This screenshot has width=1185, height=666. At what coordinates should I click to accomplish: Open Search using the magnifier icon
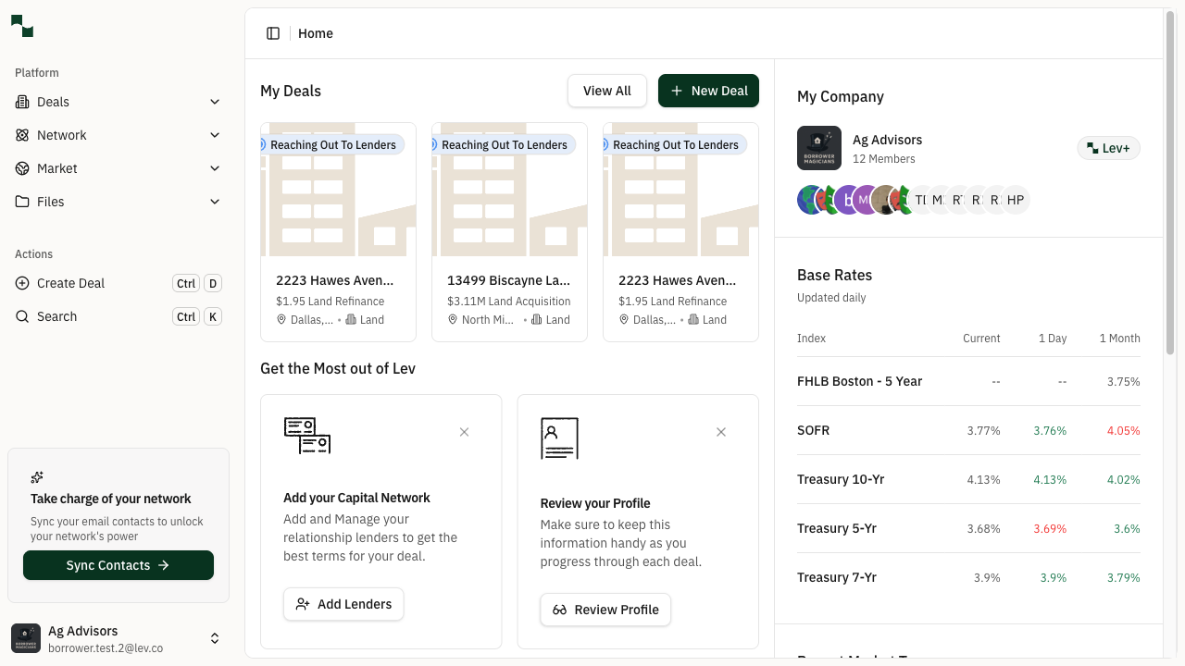[x=22, y=316]
